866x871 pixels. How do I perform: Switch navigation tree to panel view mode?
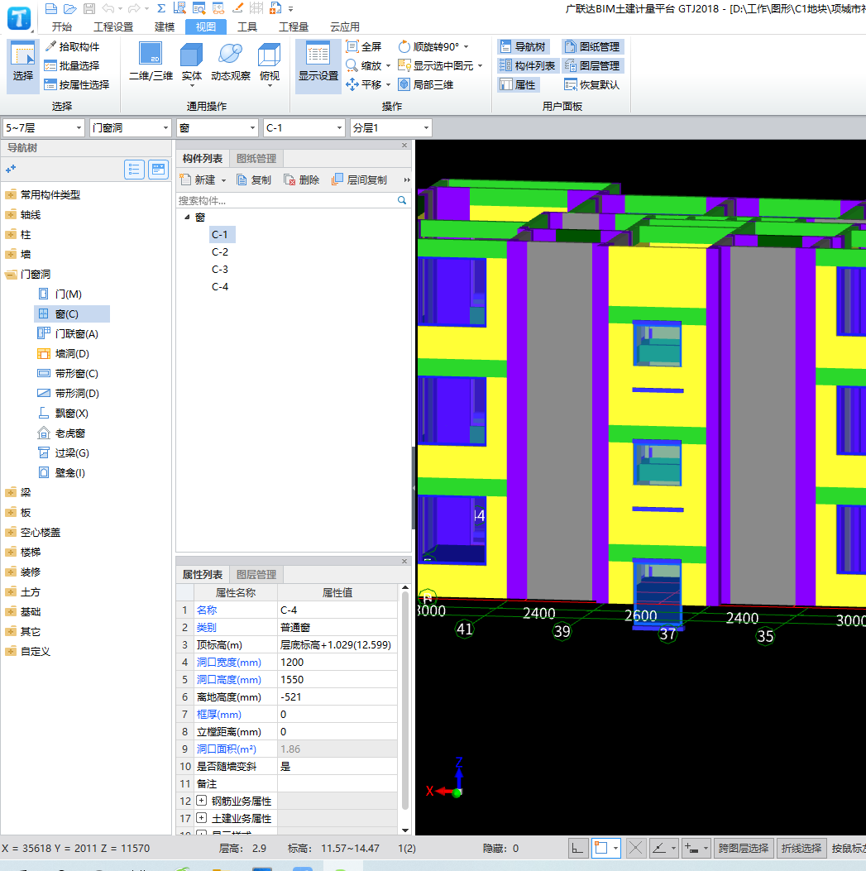(158, 170)
